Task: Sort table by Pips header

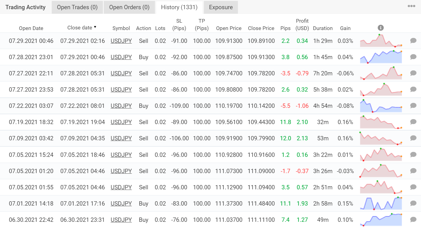Action: 285,28
